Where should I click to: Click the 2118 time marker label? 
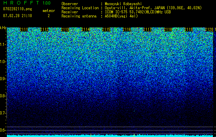coord(168,29)
